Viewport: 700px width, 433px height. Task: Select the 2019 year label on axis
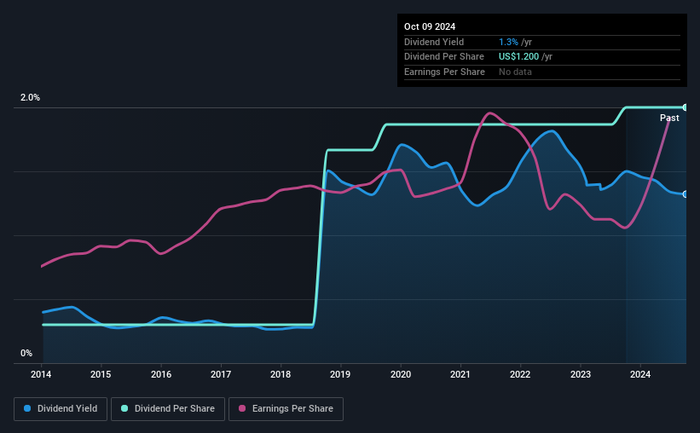tap(340, 374)
